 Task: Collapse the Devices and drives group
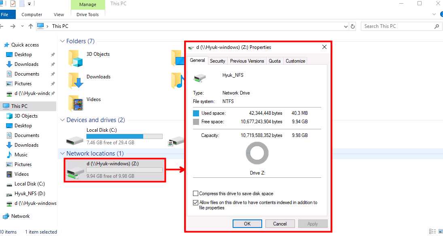tap(62, 120)
